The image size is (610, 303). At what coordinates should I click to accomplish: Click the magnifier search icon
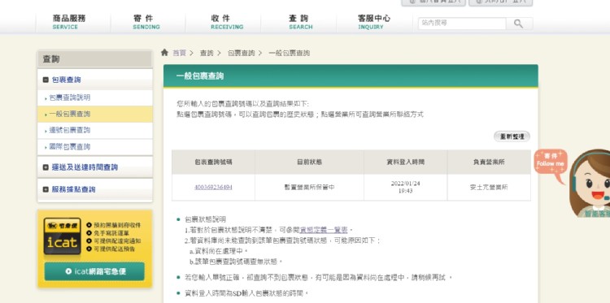click(x=519, y=24)
